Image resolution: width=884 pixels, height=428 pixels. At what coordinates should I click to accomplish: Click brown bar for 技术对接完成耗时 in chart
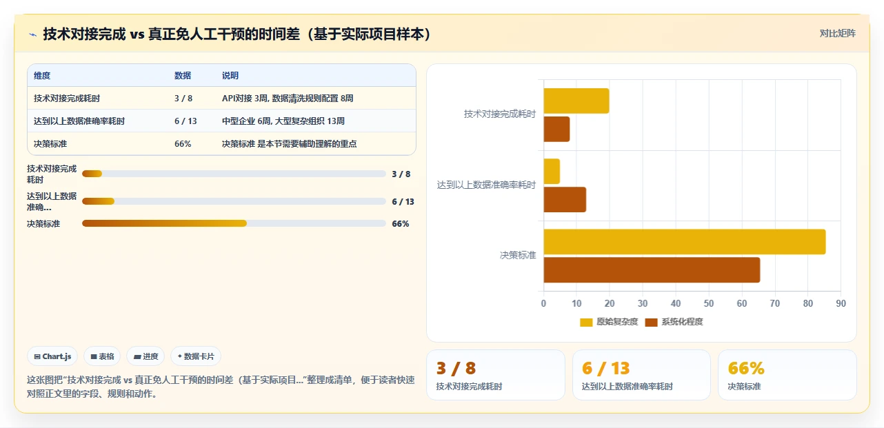[x=557, y=129]
